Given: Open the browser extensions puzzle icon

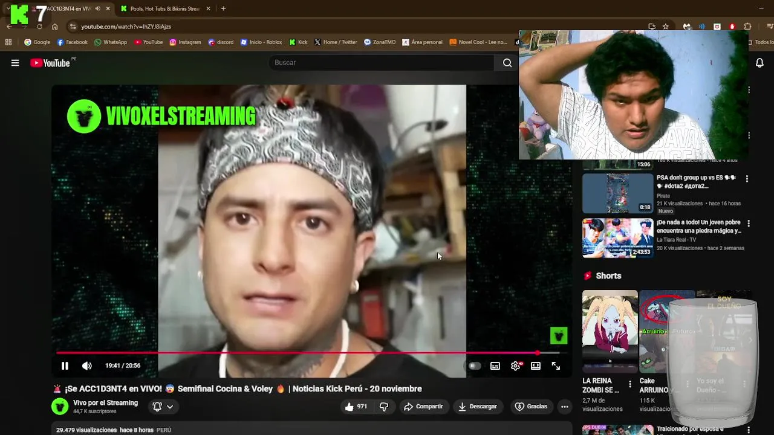Looking at the screenshot, I should point(747,27).
